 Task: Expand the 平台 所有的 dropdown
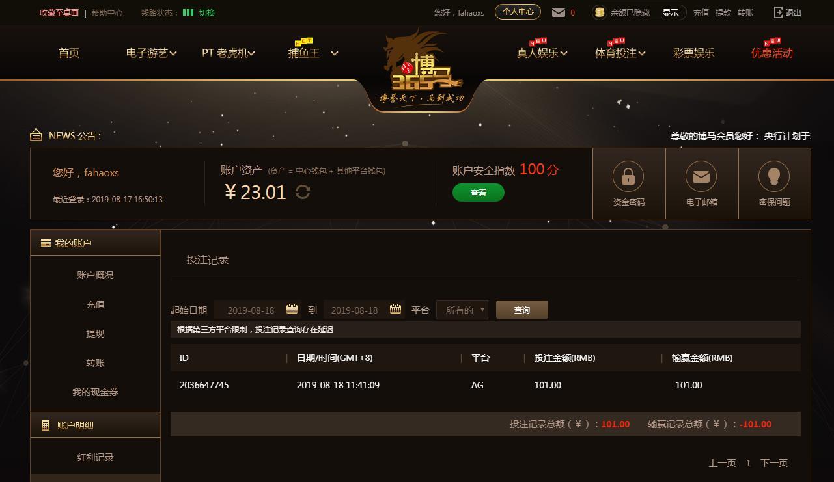(462, 310)
